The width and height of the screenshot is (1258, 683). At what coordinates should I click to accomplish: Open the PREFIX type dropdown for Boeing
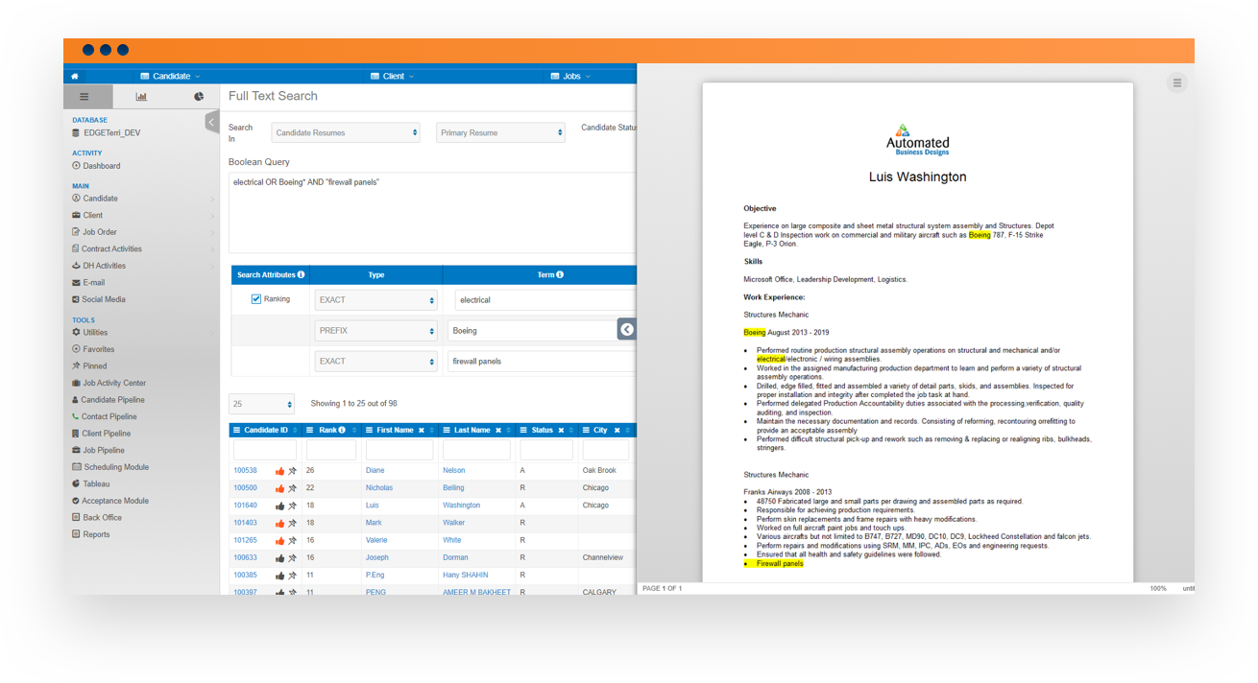(375, 331)
